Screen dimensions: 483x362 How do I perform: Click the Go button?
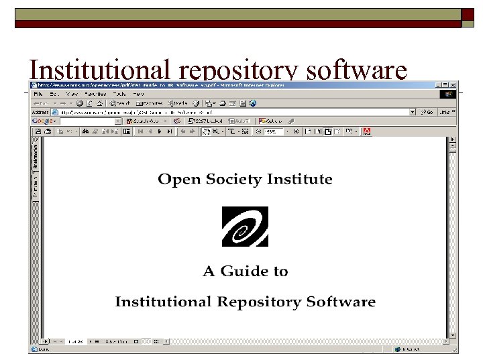[427, 113]
